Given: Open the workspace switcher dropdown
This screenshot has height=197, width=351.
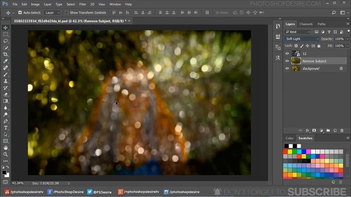Looking at the screenshot, I should 344,13.
